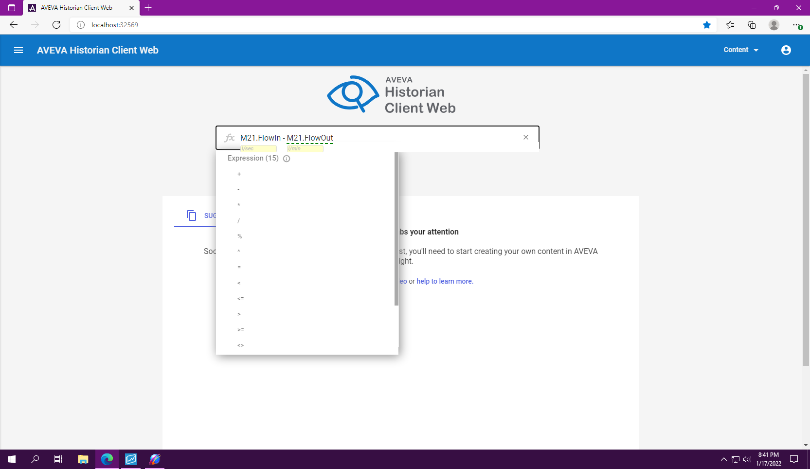The height and width of the screenshot is (469, 810).
Task: Open File Explorer from the taskbar
Action: (83, 459)
